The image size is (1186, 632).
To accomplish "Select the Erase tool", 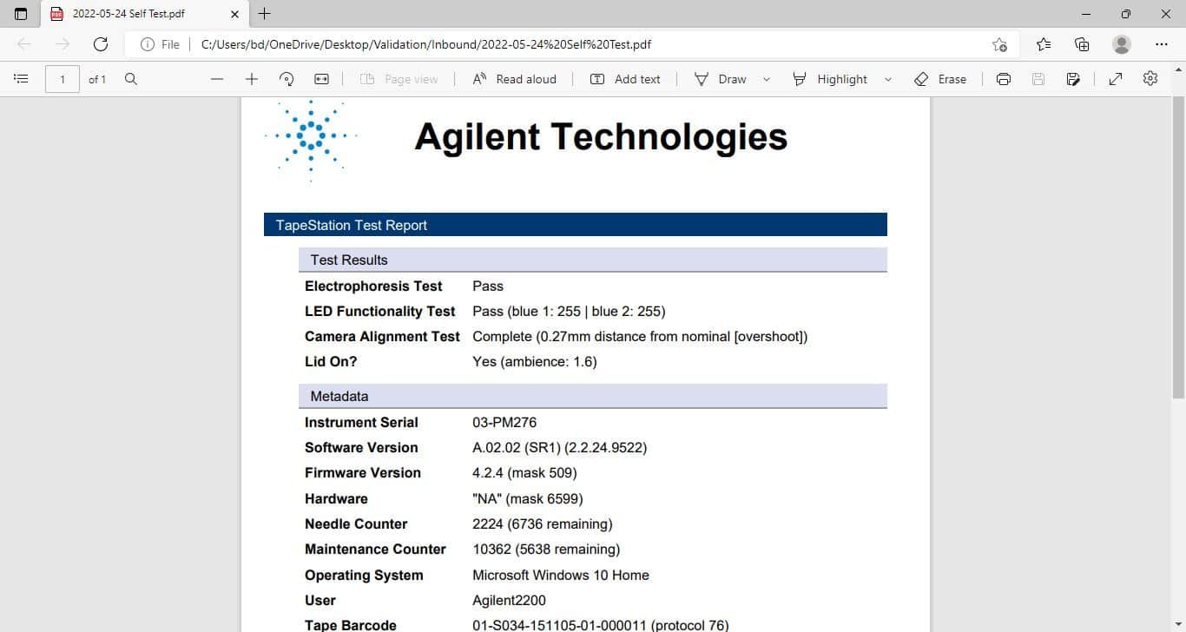I will pyautogui.click(x=940, y=79).
